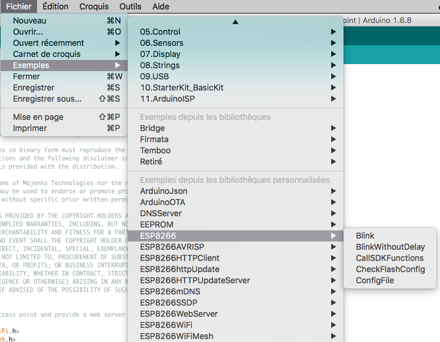Click the scroll-up arrow atop examples list
Viewport: 440px width, 342px height.
coord(235,22)
